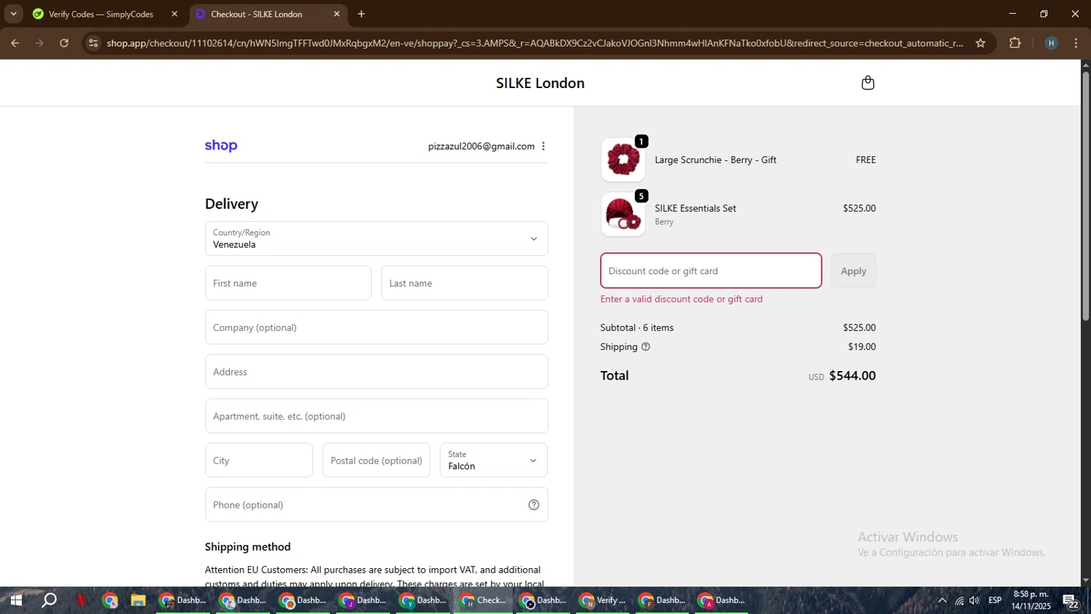Open the browser extensions icon
Viewport: 1091px width, 614px height.
[1015, 43]
